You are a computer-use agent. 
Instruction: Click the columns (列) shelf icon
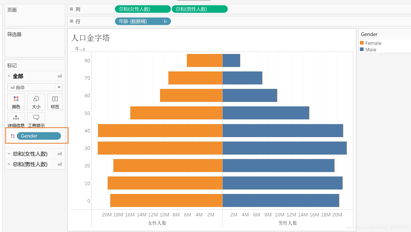(71, 9)
